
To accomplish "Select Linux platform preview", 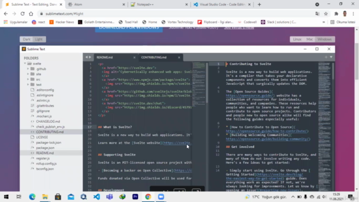I will [x=297, y=39].
